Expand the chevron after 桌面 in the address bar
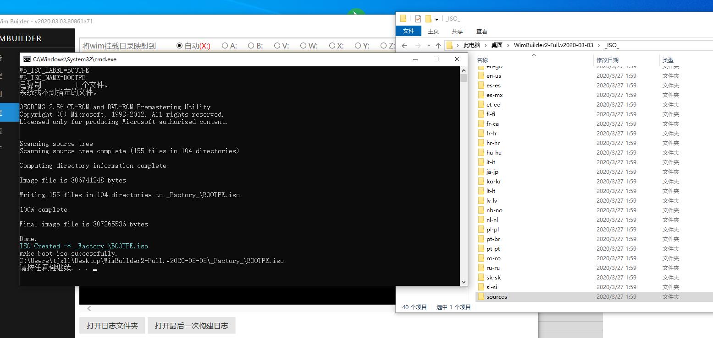 (508, 45)
